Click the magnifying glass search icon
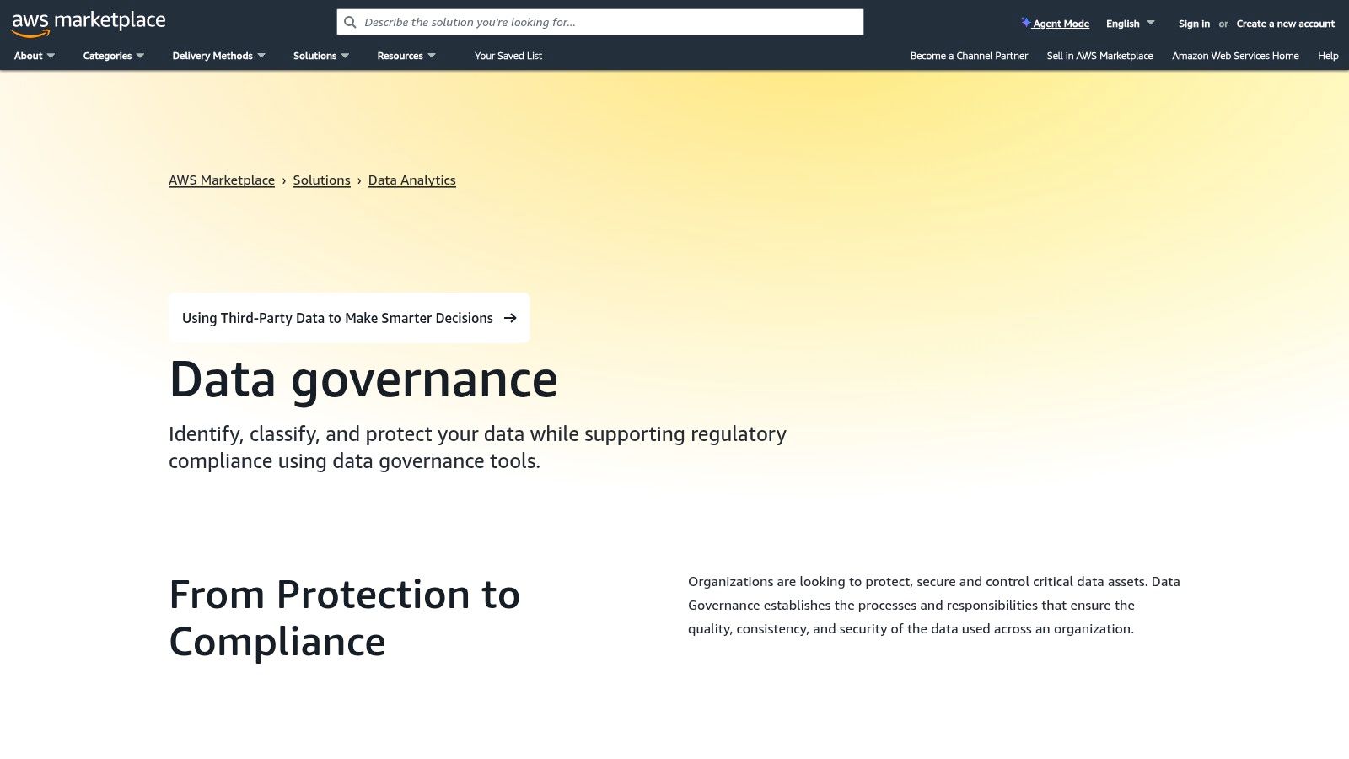The width and height of the screenshot is (1349, 759). coord(350,22)
